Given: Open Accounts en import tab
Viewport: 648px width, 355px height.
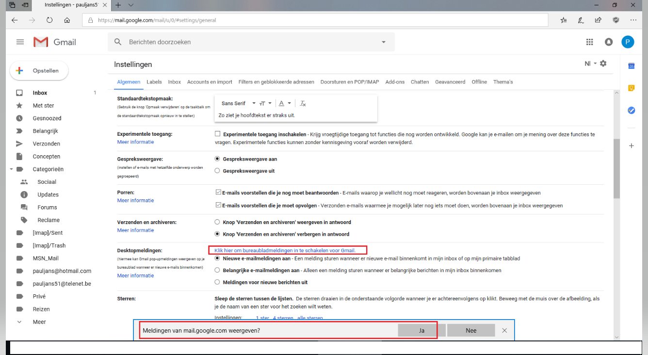Looking at the screenshot, I should tap(210, 82).
